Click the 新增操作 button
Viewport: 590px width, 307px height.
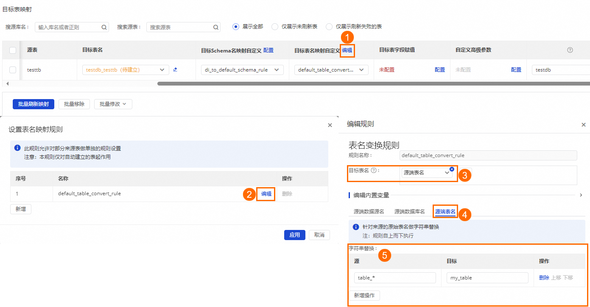[364, 296]
